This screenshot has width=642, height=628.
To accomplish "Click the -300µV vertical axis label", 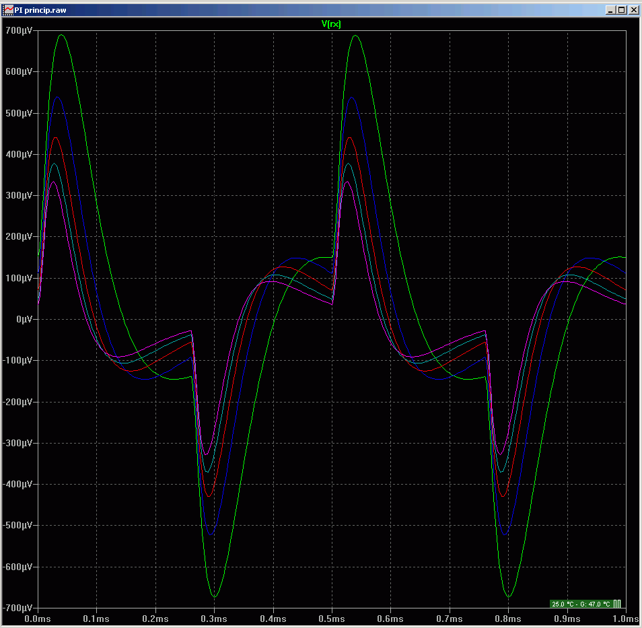I will 17,443.
